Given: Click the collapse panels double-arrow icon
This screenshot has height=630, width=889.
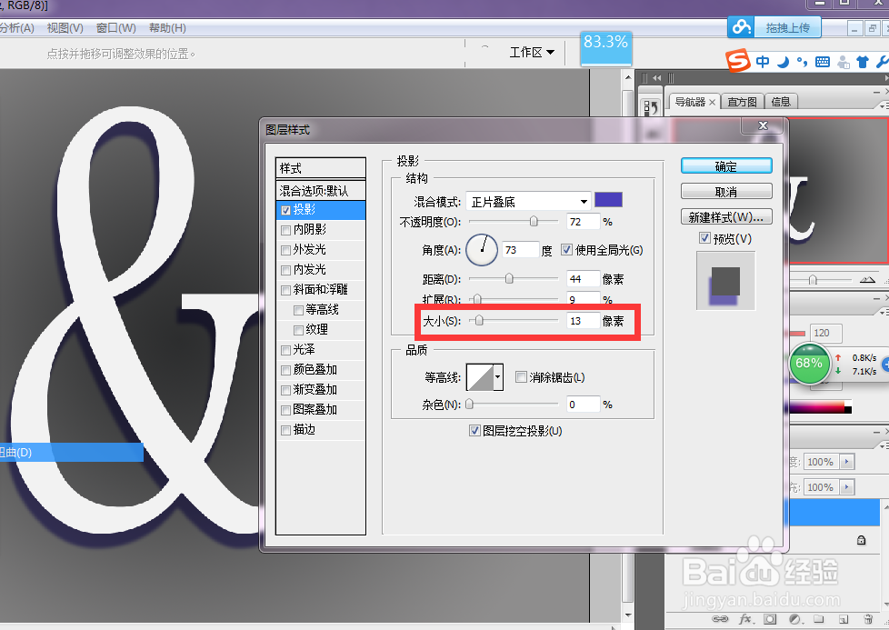Looking at the screenshot, I should 655,76.
